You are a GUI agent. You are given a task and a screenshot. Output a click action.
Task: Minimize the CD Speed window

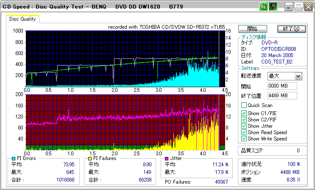[x=289, y=7]
